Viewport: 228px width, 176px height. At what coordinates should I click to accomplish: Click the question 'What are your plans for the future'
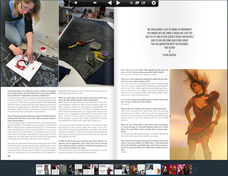click(x=83, y=99)
